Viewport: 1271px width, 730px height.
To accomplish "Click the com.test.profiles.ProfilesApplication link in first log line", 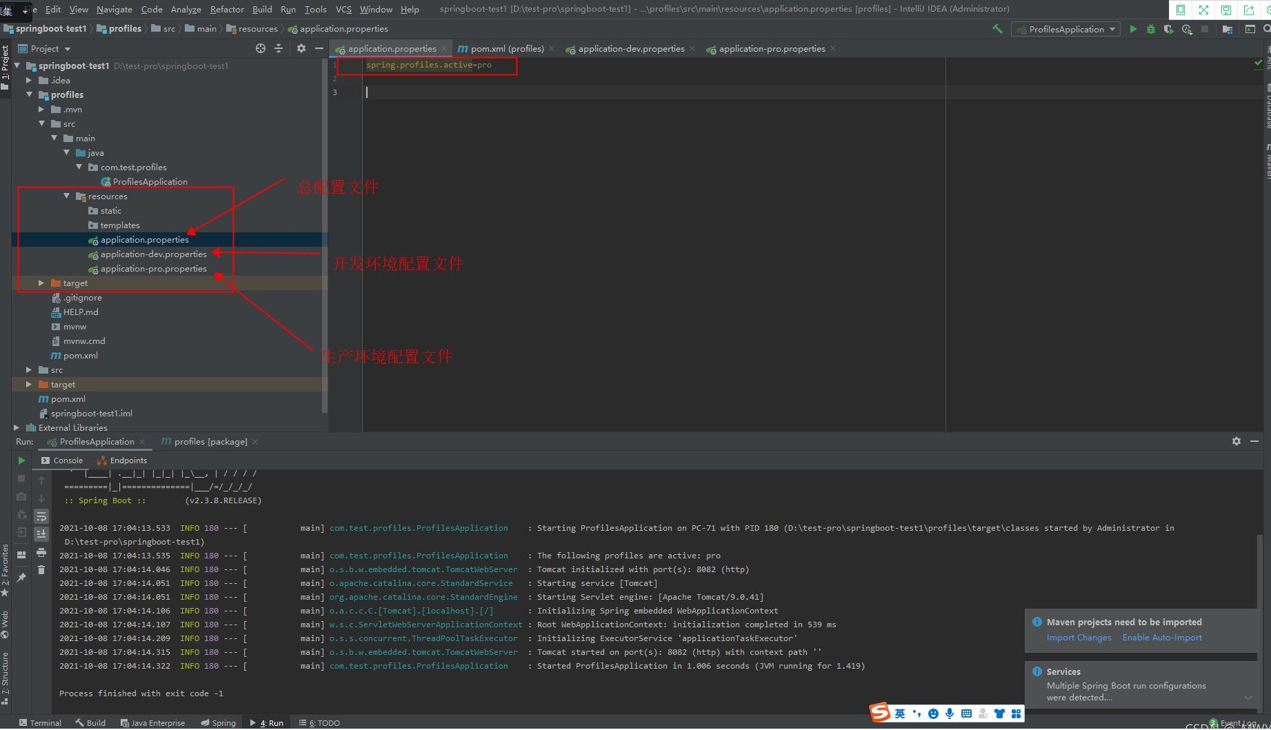I will click(x=419, y=528).
